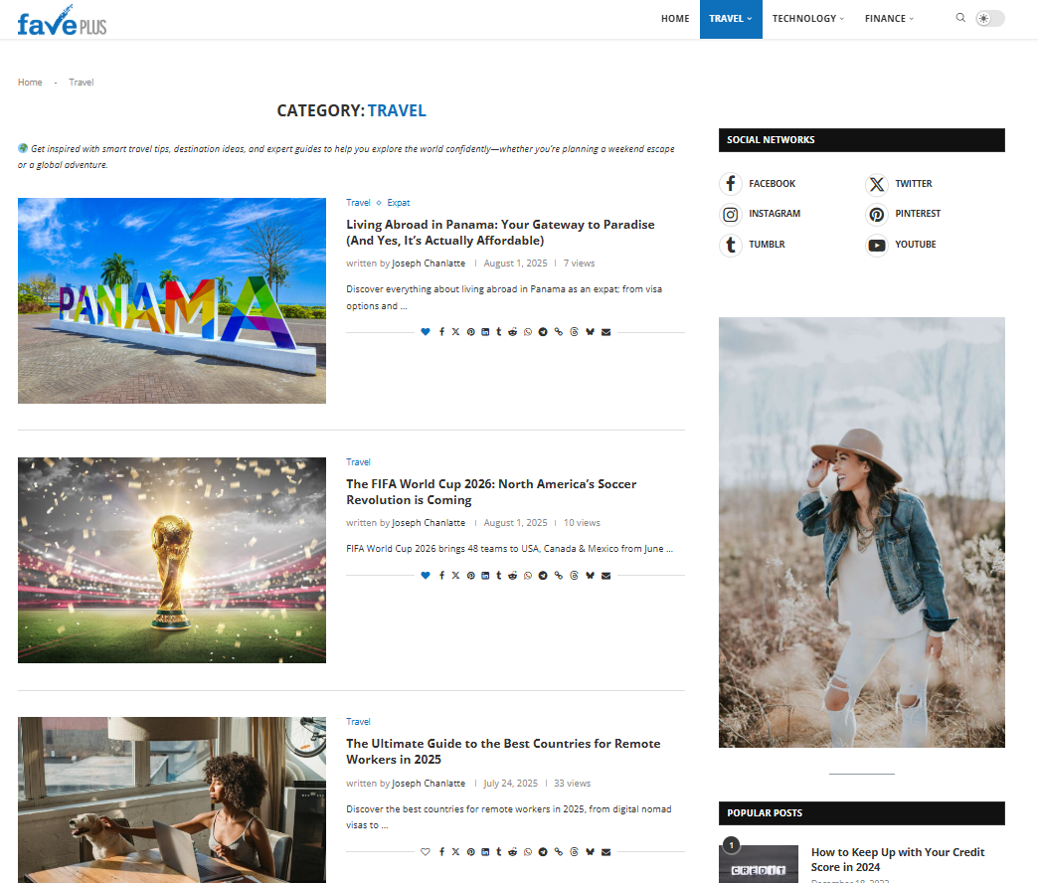The width and height of the screenshot is (1038, 883).
Task: Visit the Facebook social network page
Action: [x=758, y=183]
